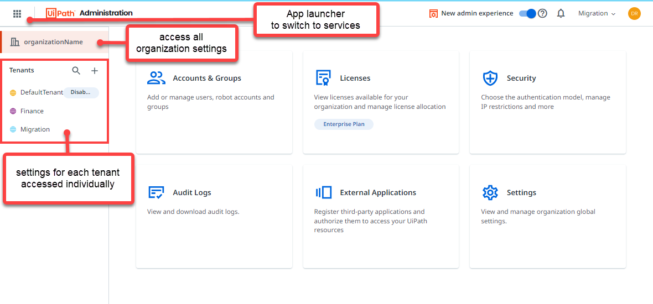
Task: Click the Migration globe icon
Action: coord(13,129)
